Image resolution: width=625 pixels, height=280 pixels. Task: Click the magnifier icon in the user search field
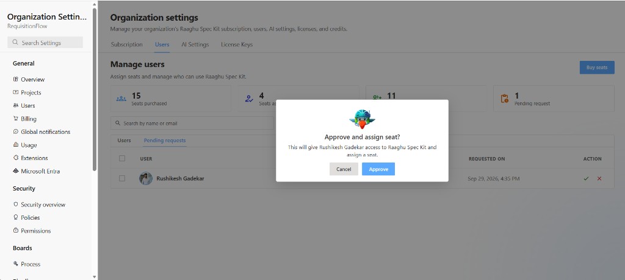click(118, 124)
